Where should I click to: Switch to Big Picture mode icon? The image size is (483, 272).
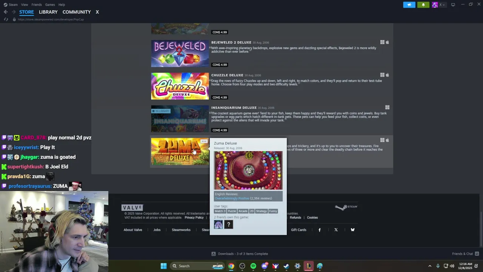click(x=453, y=5)
